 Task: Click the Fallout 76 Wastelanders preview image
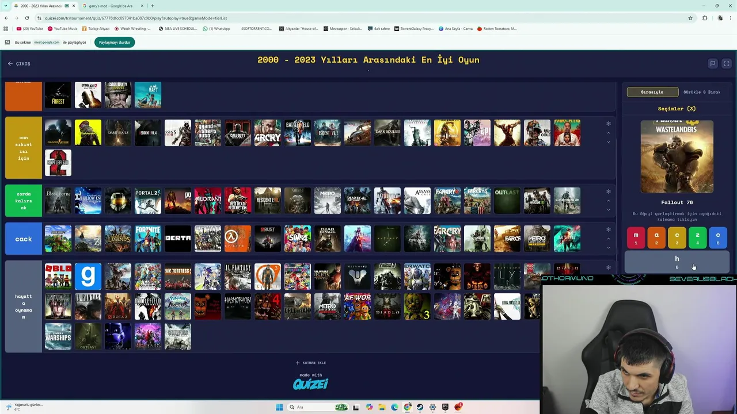[677, 156]
